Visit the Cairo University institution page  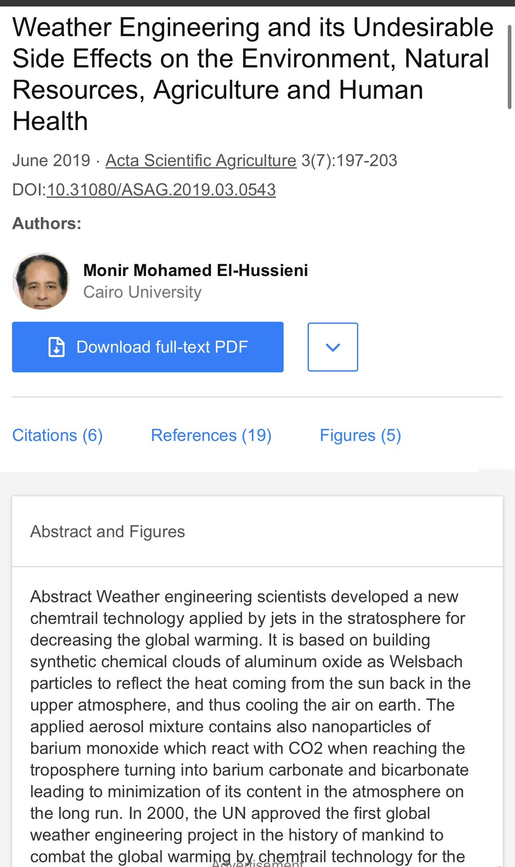click(142, 292)
